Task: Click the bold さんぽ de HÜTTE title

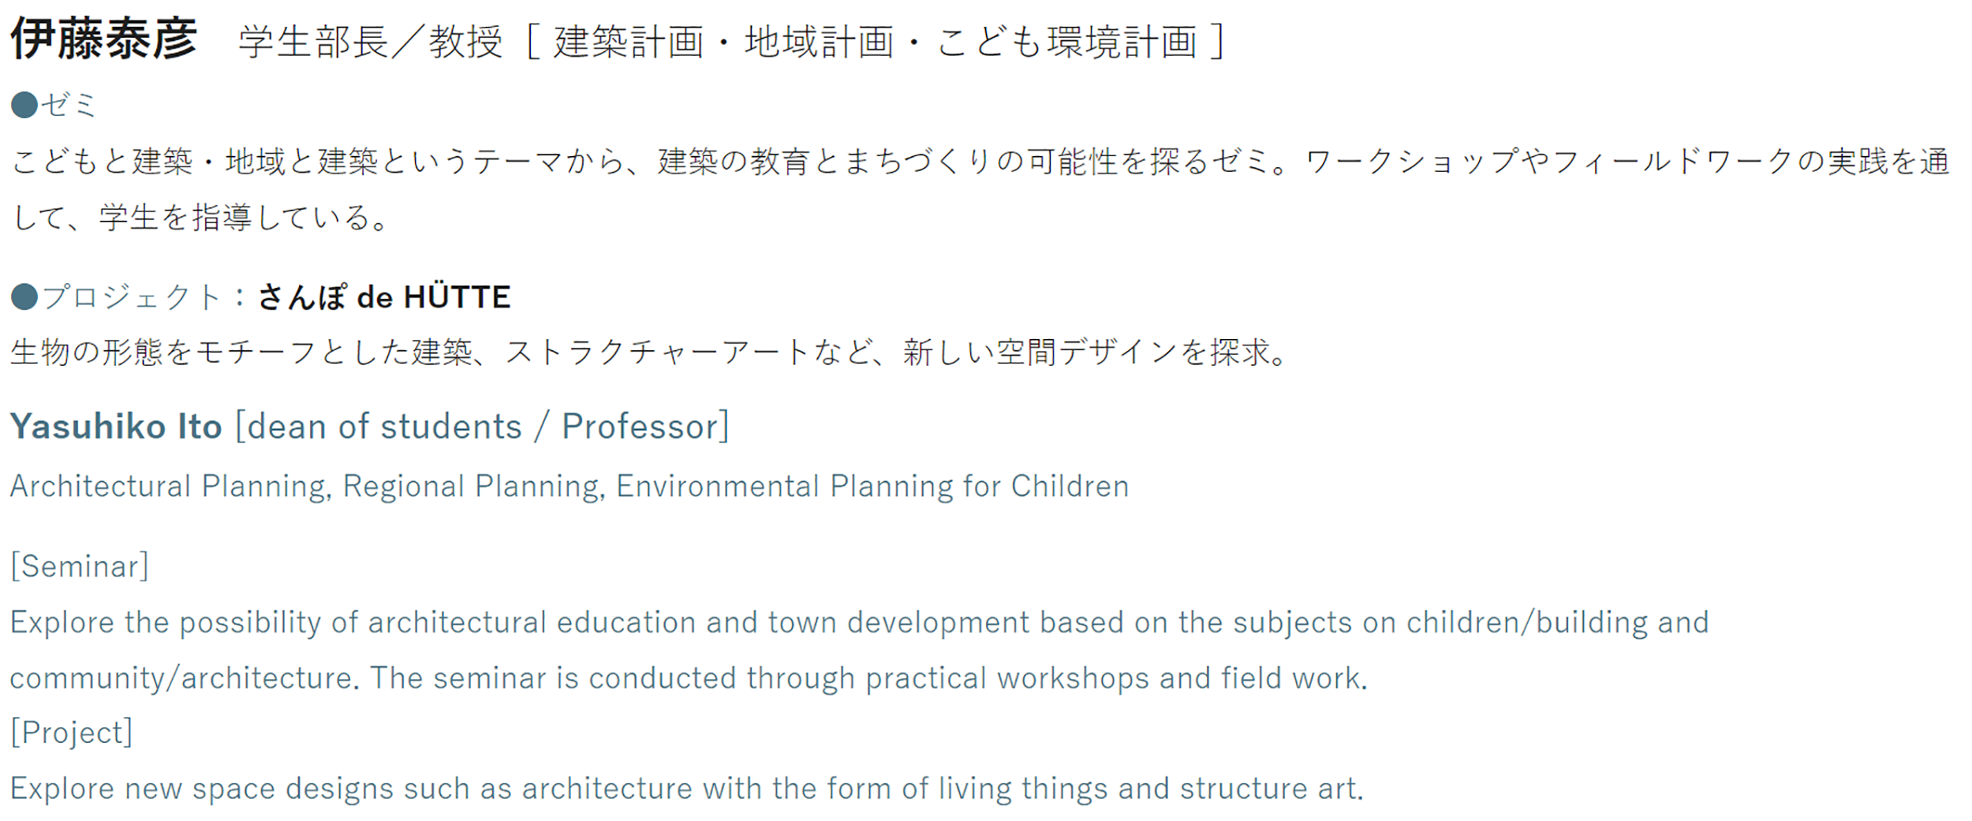Action: pyautogui.click(x=384, y=297)
